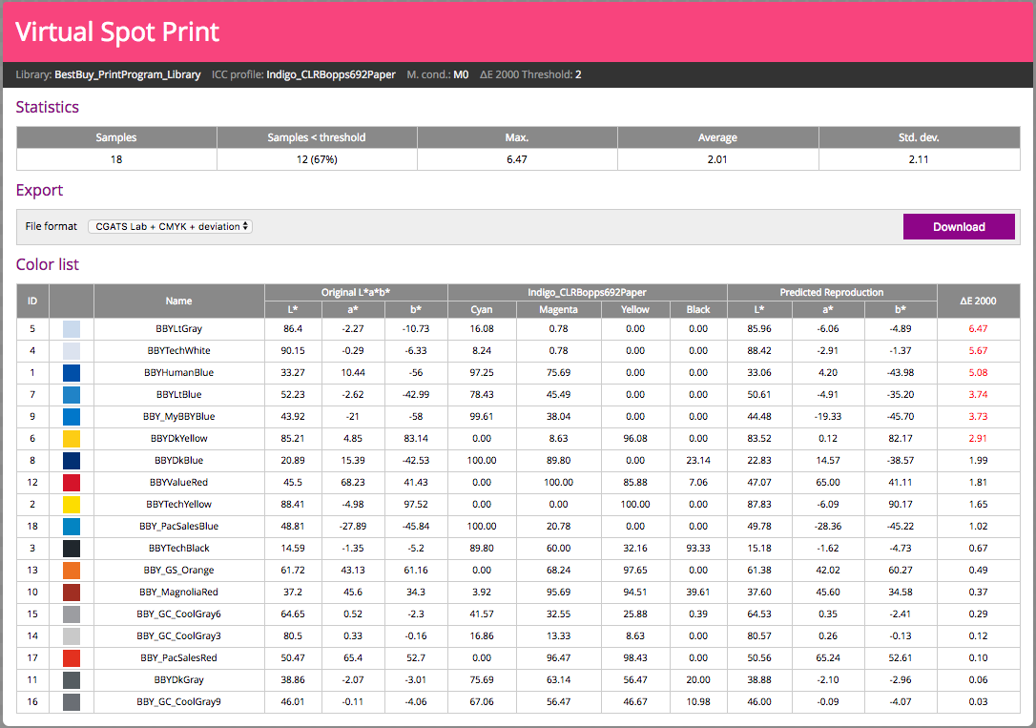Click the Indigo_CLRBopps692Paper table group header
The image size is (1036, 728).
click(x=587, y=293)
